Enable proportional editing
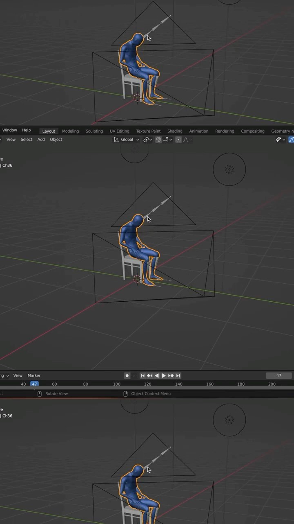The height and width of the screenshot is (524, 294). pyautogui.click(x=178, y=140)
